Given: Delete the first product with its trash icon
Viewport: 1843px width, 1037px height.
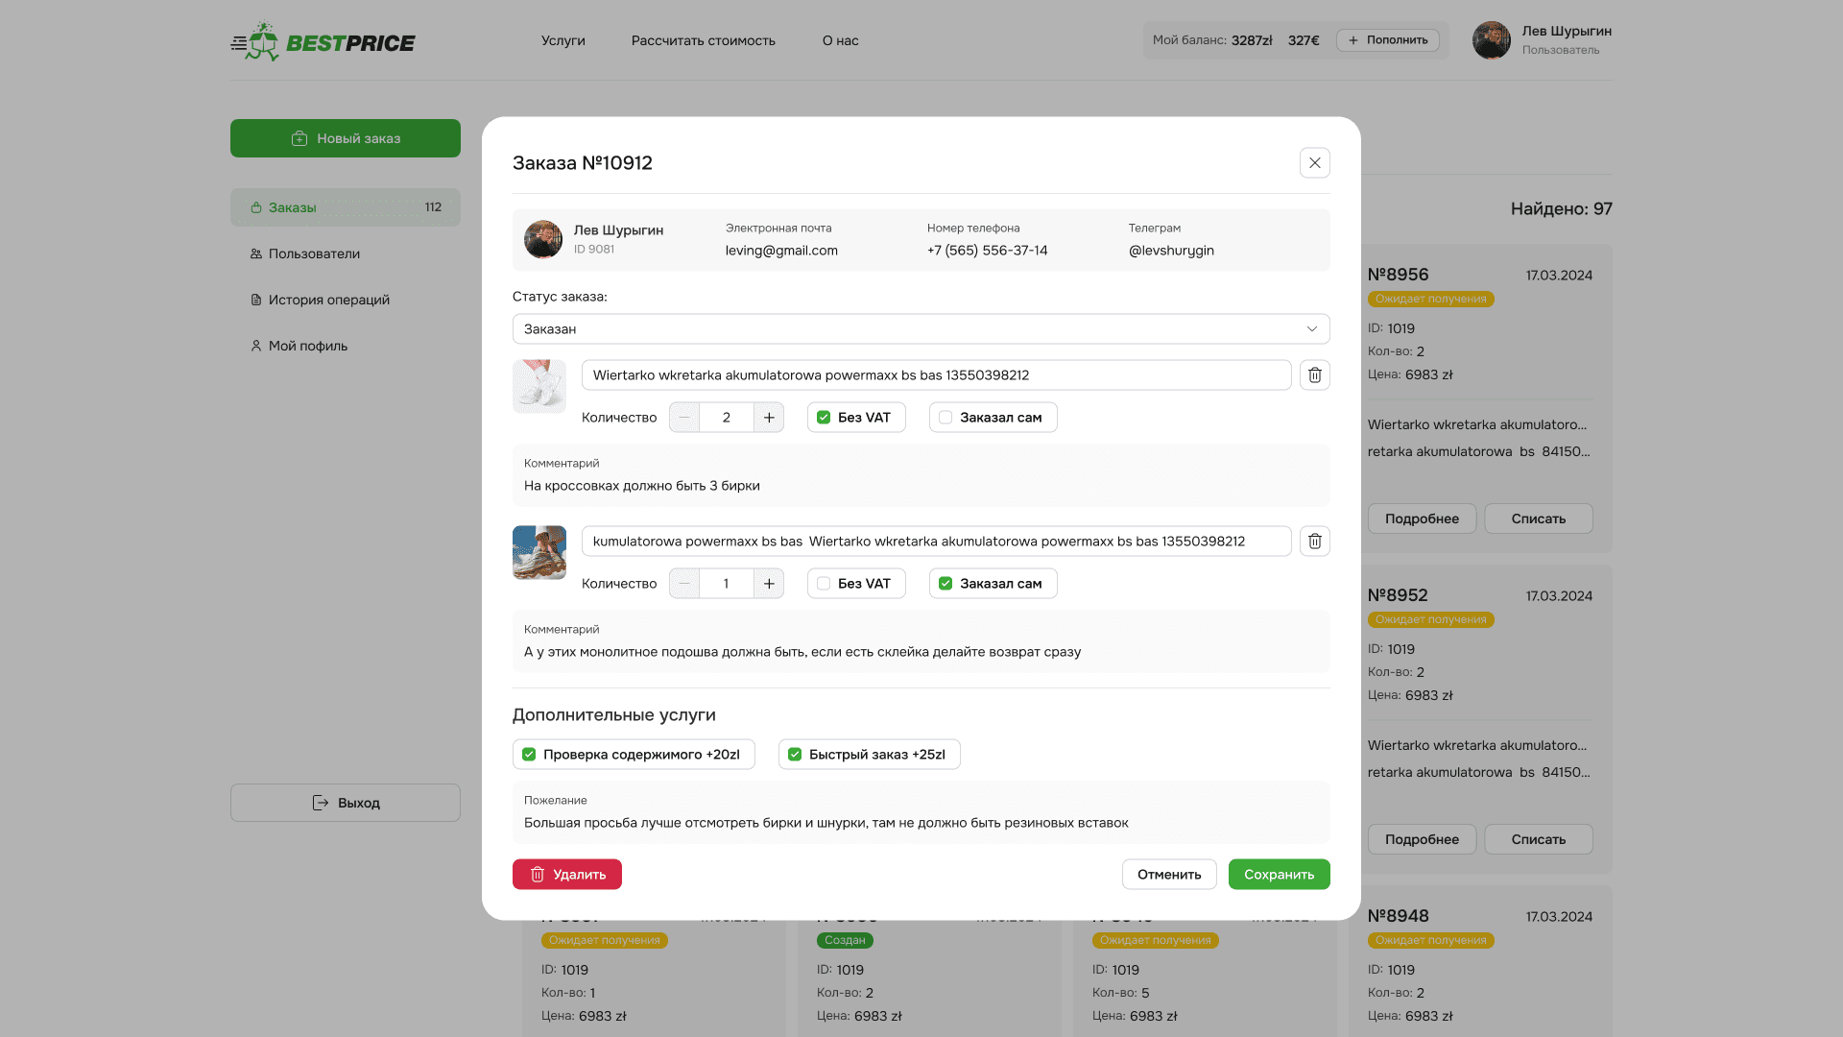Looking at the screenshot, I should 1314,375.
